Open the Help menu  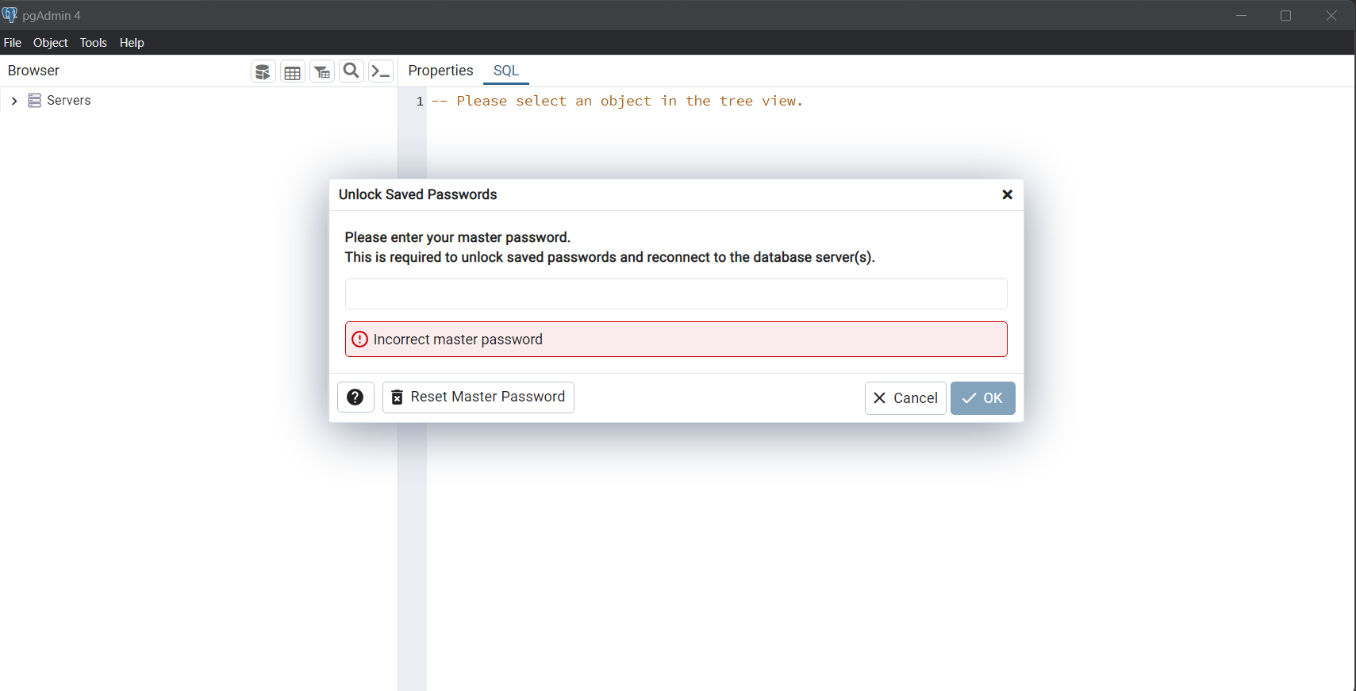tap(132, 43)
